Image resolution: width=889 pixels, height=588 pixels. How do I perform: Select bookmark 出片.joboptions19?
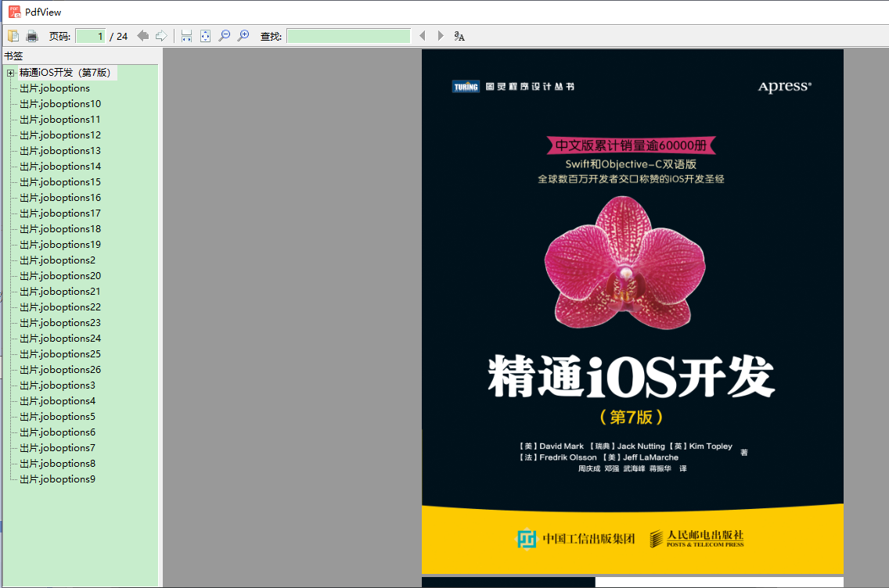coord(60,245)
